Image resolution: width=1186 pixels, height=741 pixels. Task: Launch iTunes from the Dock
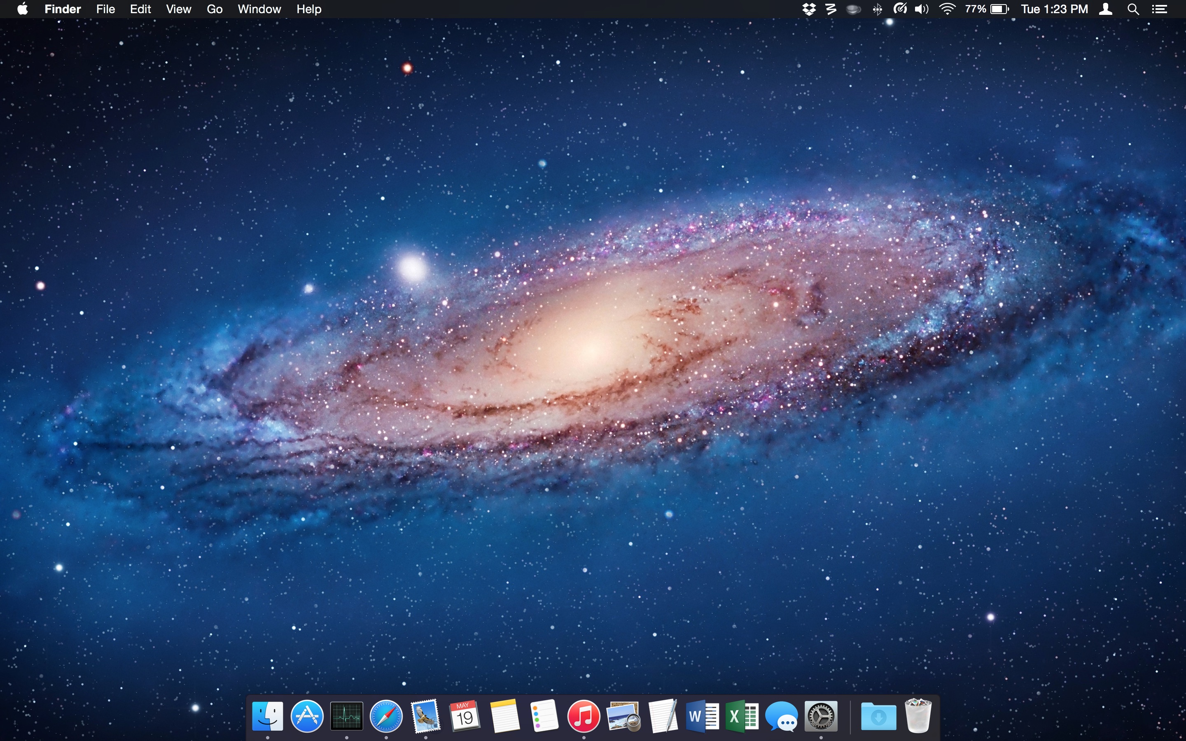pyautogui.click(x=584, y=716)
